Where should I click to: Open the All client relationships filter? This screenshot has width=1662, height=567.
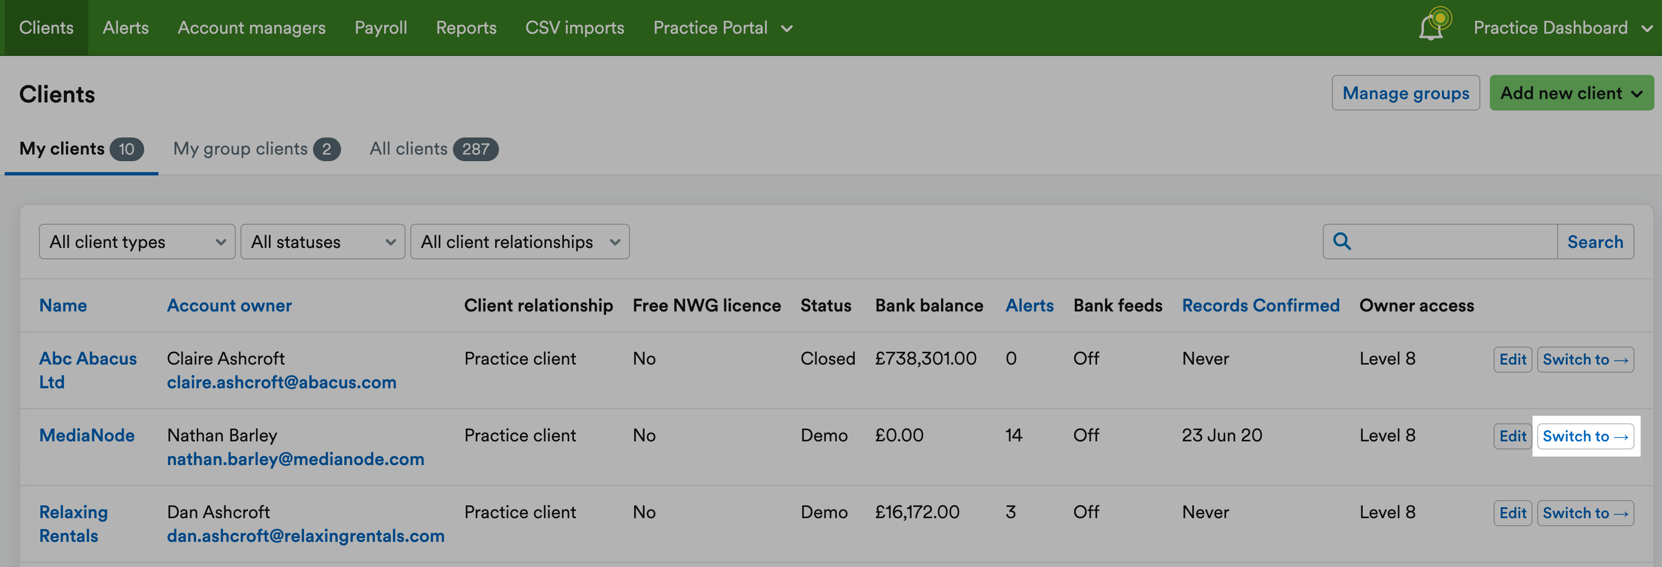point(519,242)
